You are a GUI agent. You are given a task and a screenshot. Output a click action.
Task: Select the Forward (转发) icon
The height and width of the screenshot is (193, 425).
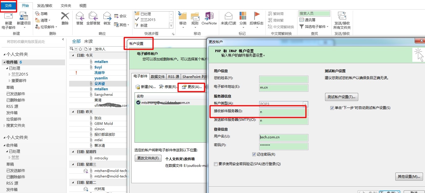coord(107,17)
